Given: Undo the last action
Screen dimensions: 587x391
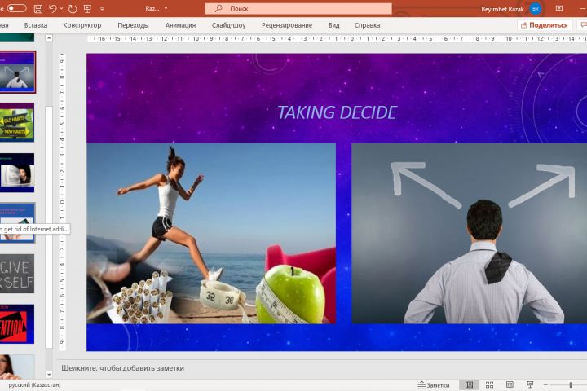Looking at the screenshot, I should click(x=52, y=9).
